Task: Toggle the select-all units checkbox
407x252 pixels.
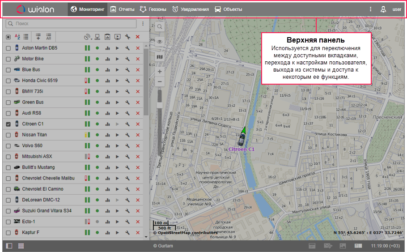Action: 8,37
